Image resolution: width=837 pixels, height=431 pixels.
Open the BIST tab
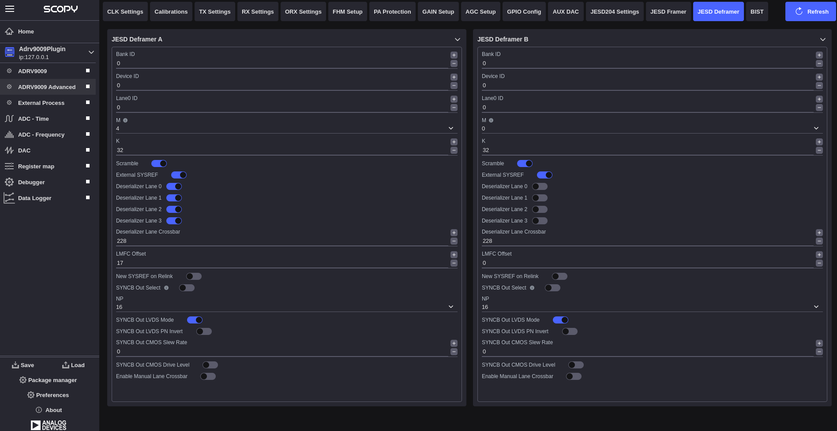[x=757, y=11]
